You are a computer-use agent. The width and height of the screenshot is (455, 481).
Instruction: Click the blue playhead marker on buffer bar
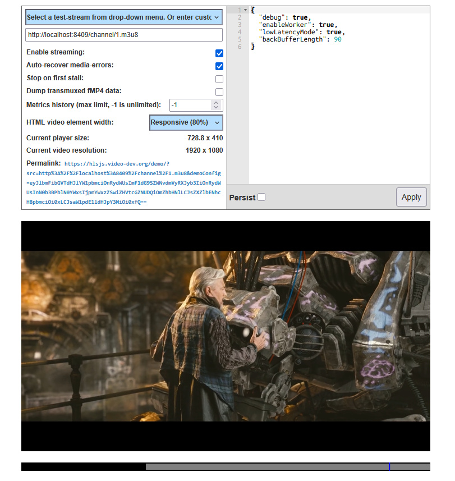tap(389, 466)
